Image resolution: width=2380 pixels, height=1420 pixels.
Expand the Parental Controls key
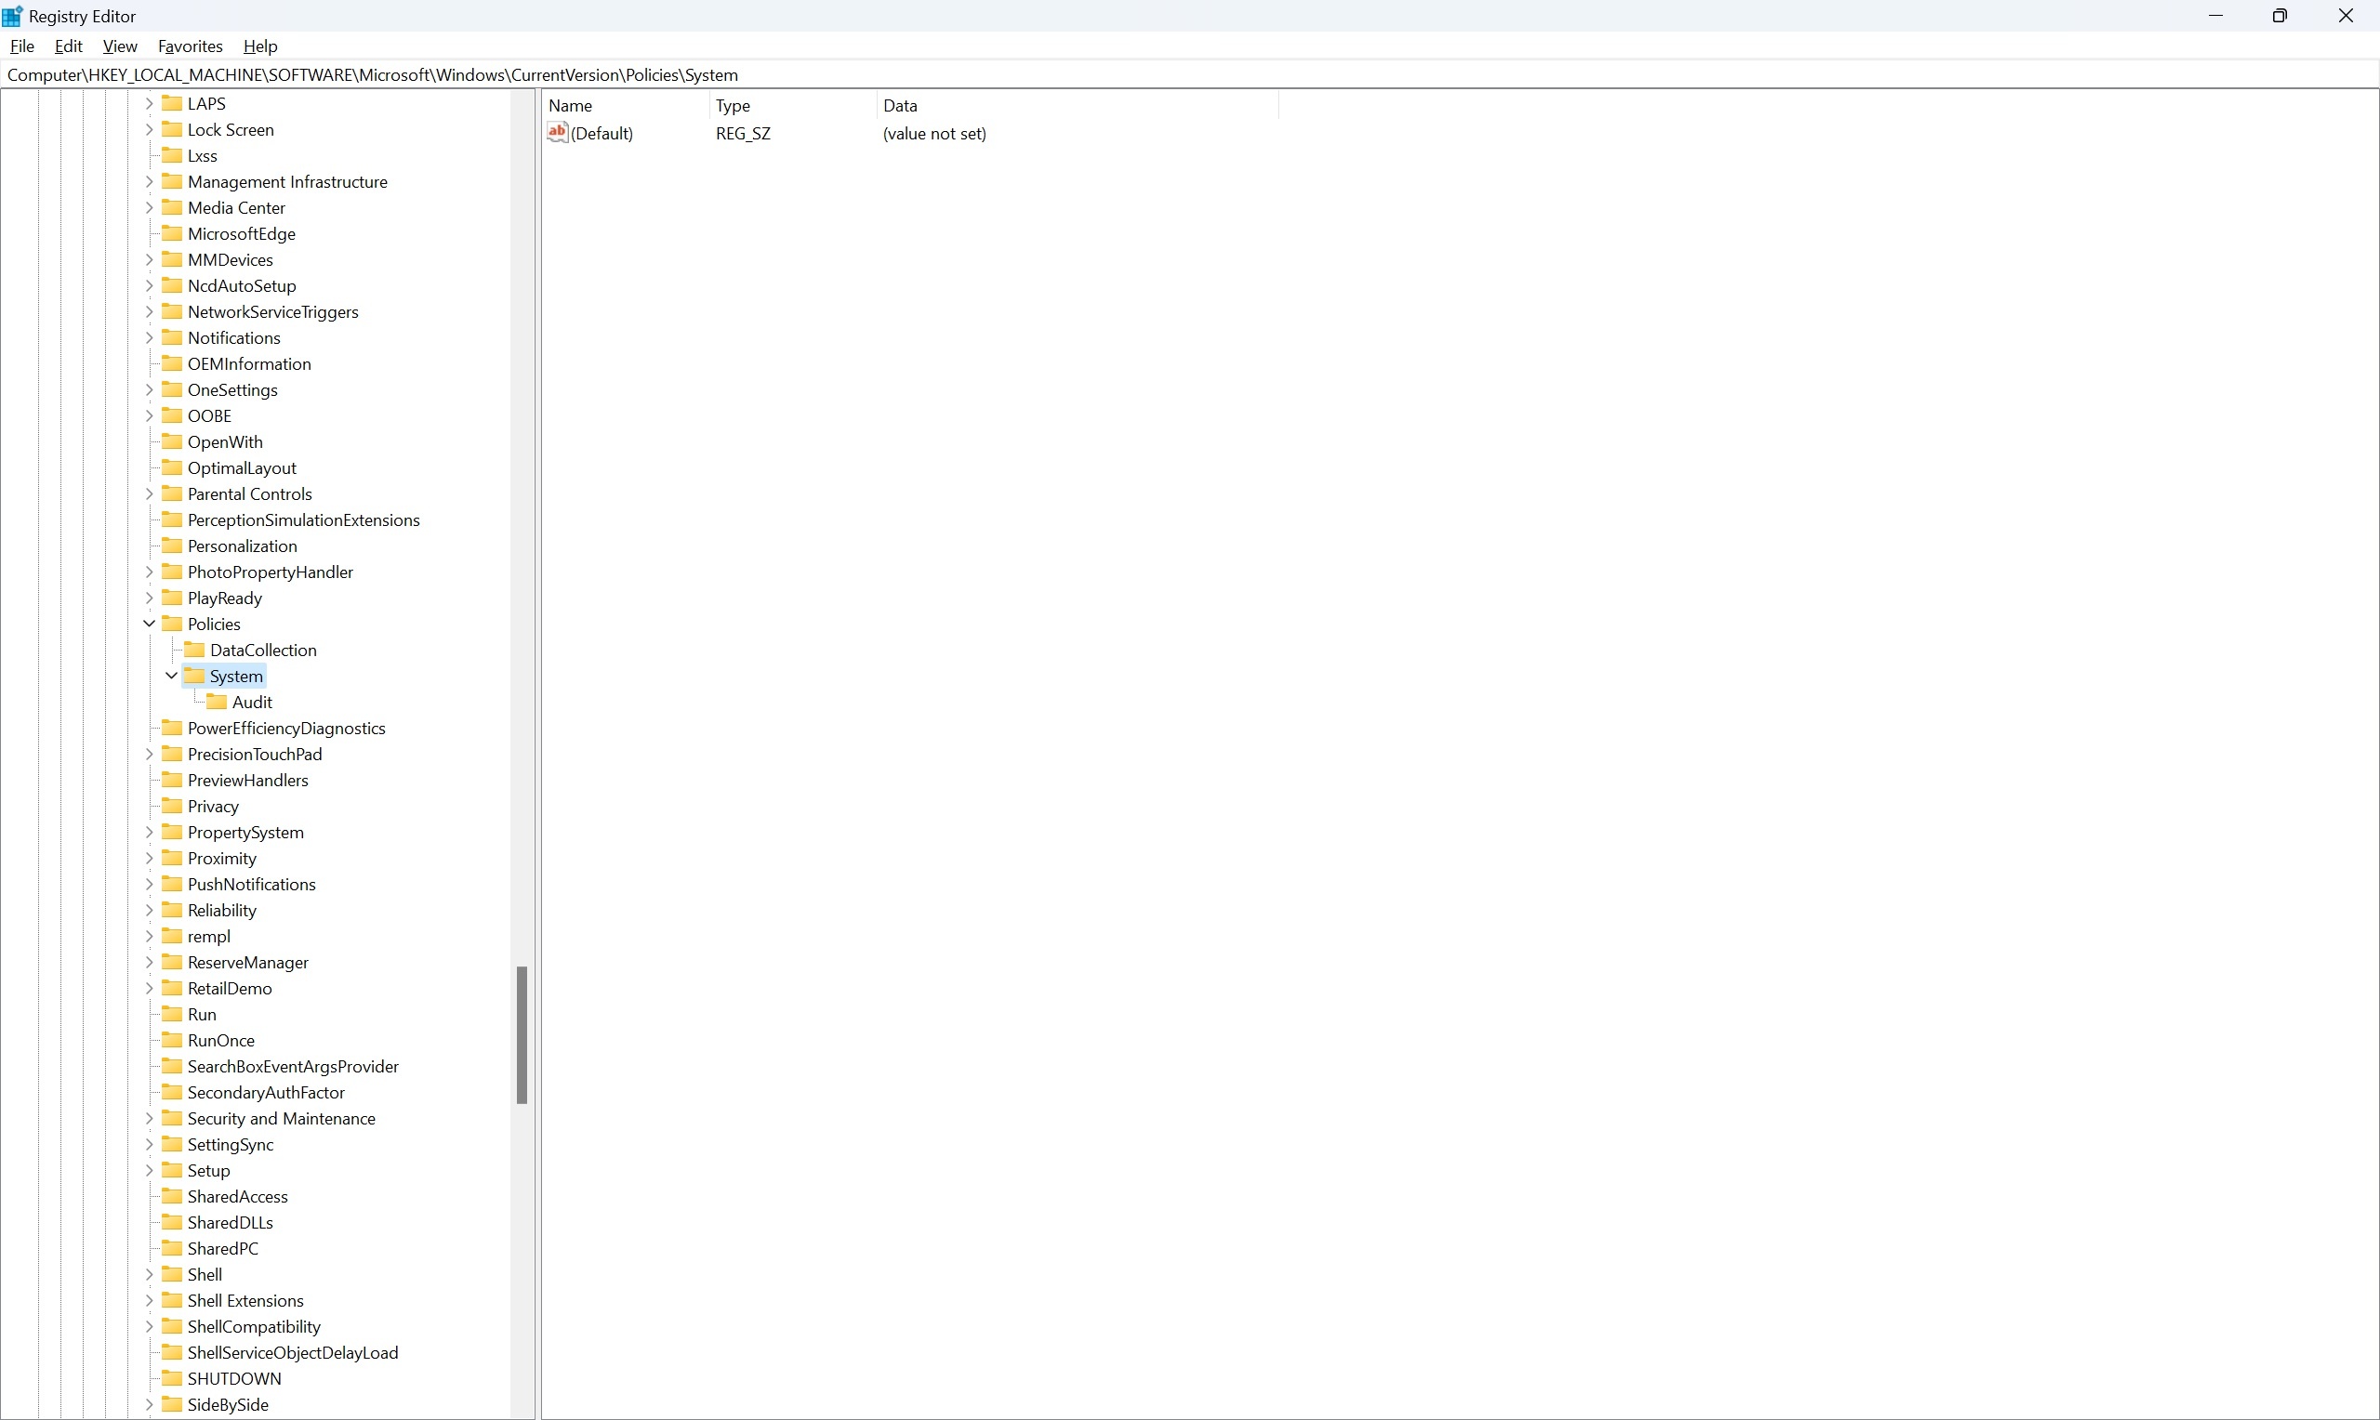(x=150, y=493)
